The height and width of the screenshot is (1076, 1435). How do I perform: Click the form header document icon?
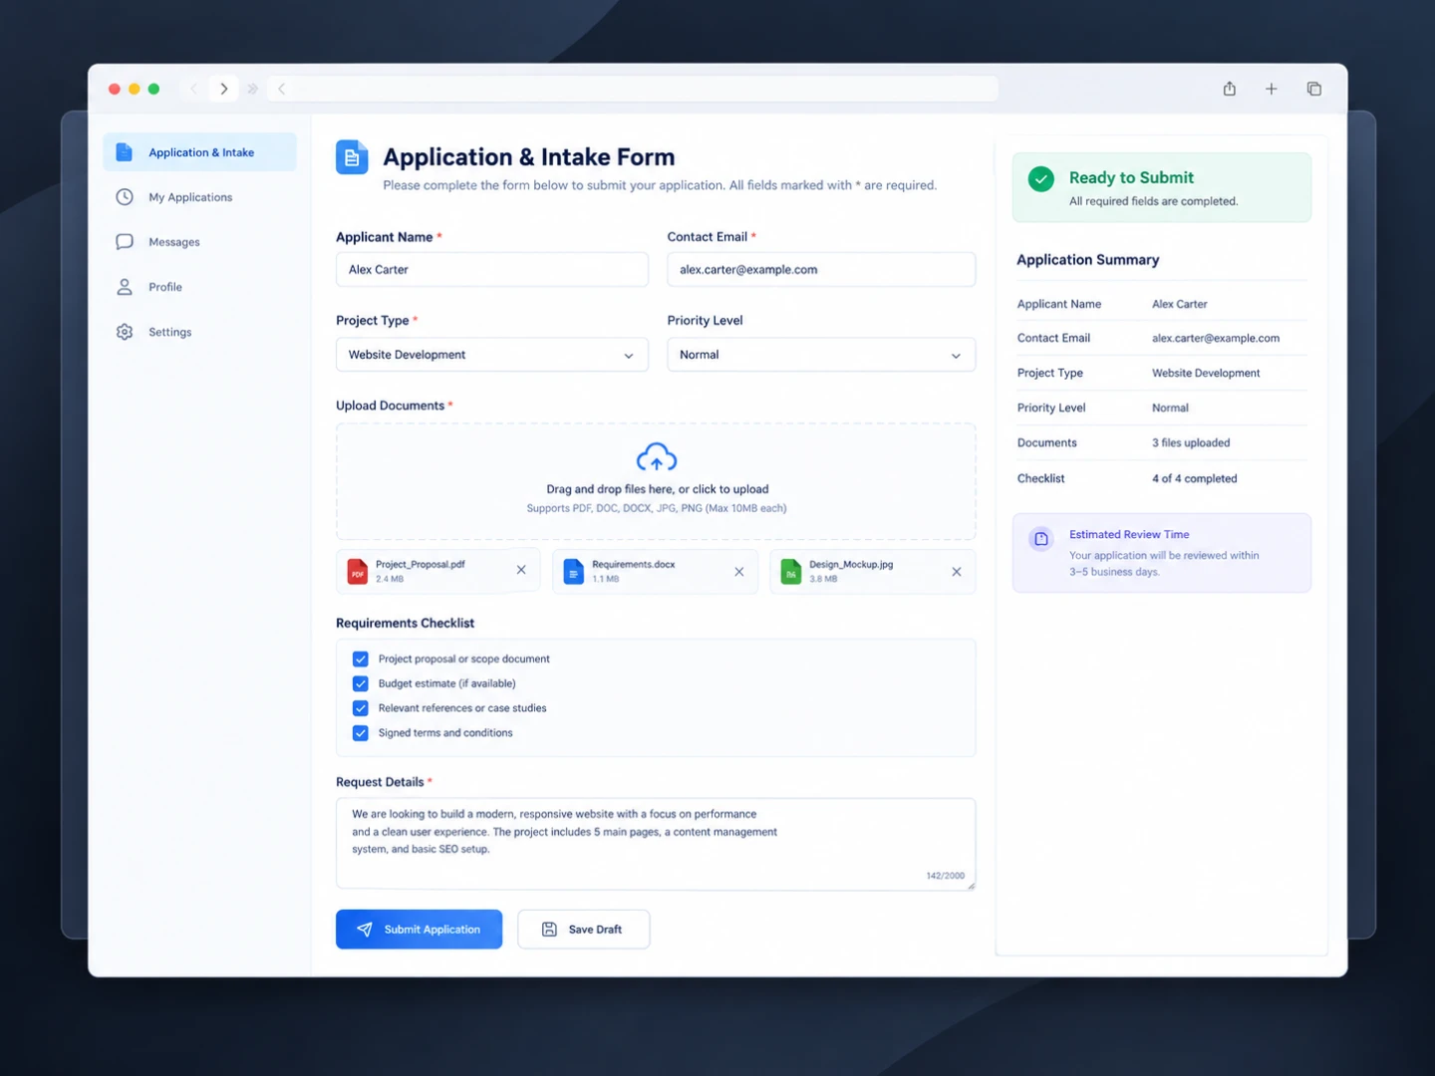pos(352,157)
